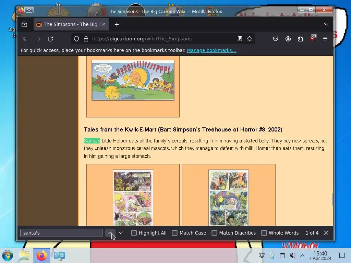Click the Tales from the Kwik-E-Mart heading
351x263 pixels.
coord(183,129)
